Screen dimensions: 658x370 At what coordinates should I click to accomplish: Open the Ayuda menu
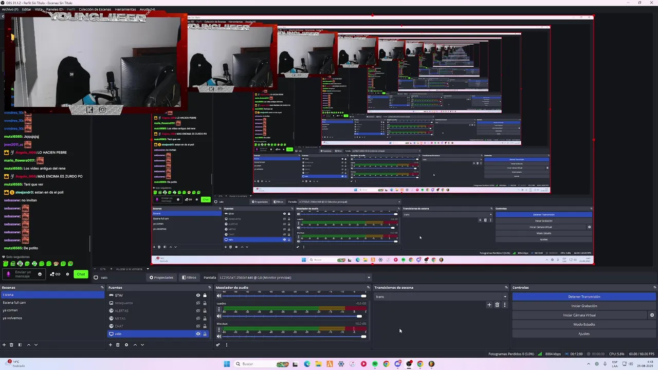(147, 9)
